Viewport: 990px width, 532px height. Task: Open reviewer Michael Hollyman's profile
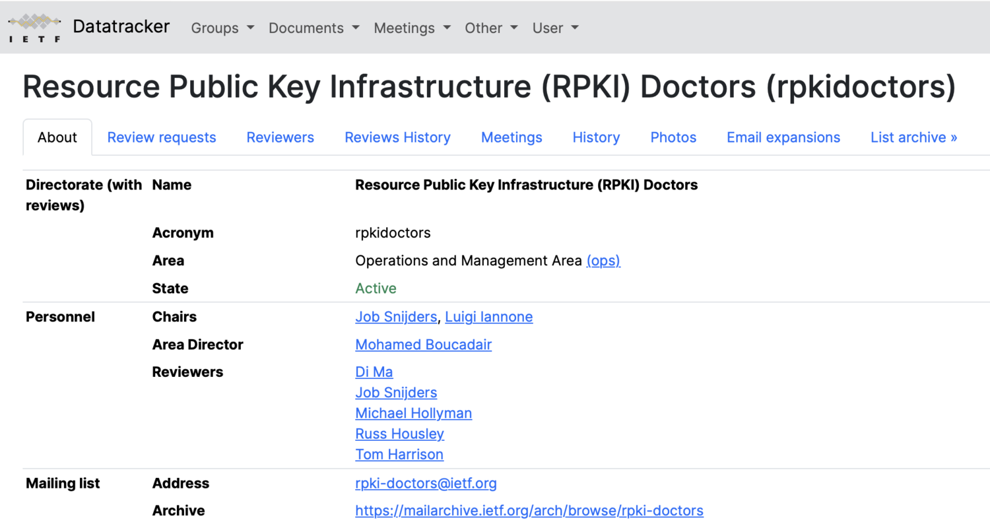tap(414, 413)
